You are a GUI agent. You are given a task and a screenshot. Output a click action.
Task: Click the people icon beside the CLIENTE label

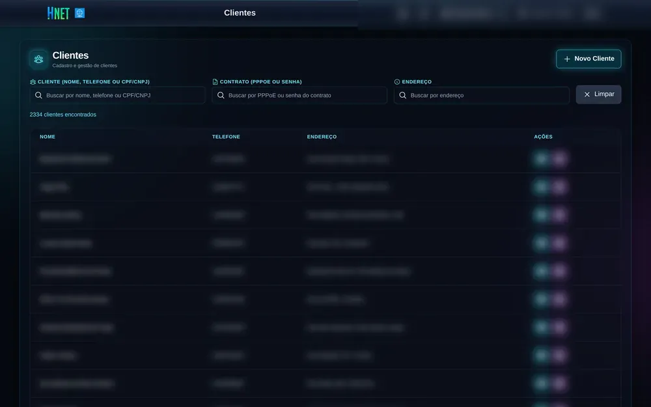33,82
